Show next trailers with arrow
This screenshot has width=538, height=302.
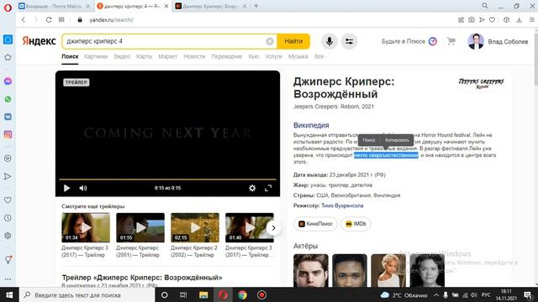click(x=273, y=228)
